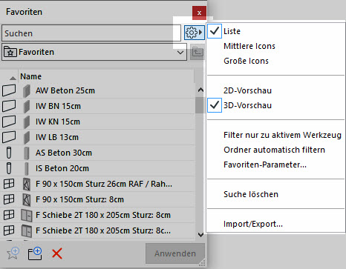Enable Filter nur zu aktivem Werkzeug
Viewport: 346px width, 269px height.
[276, 135]
